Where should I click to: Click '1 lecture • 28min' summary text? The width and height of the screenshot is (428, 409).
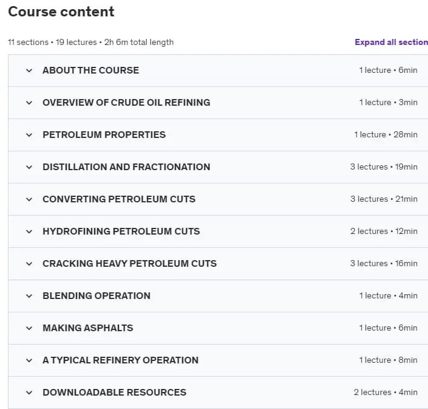point(386,134)
